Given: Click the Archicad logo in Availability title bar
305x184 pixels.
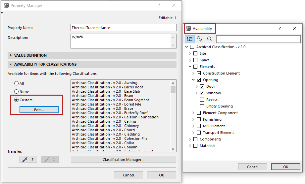Looking at the screenshot, I should point(188,29).
